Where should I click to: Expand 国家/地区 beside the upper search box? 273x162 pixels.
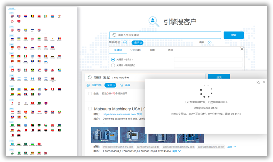coord(125,42)
